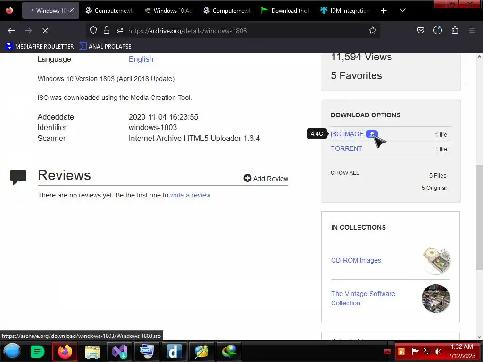The height and width of the screenshot is (362, 483).
Task: Open the computer keyboard taskbar icon
Action: click(x=147, y=352)
